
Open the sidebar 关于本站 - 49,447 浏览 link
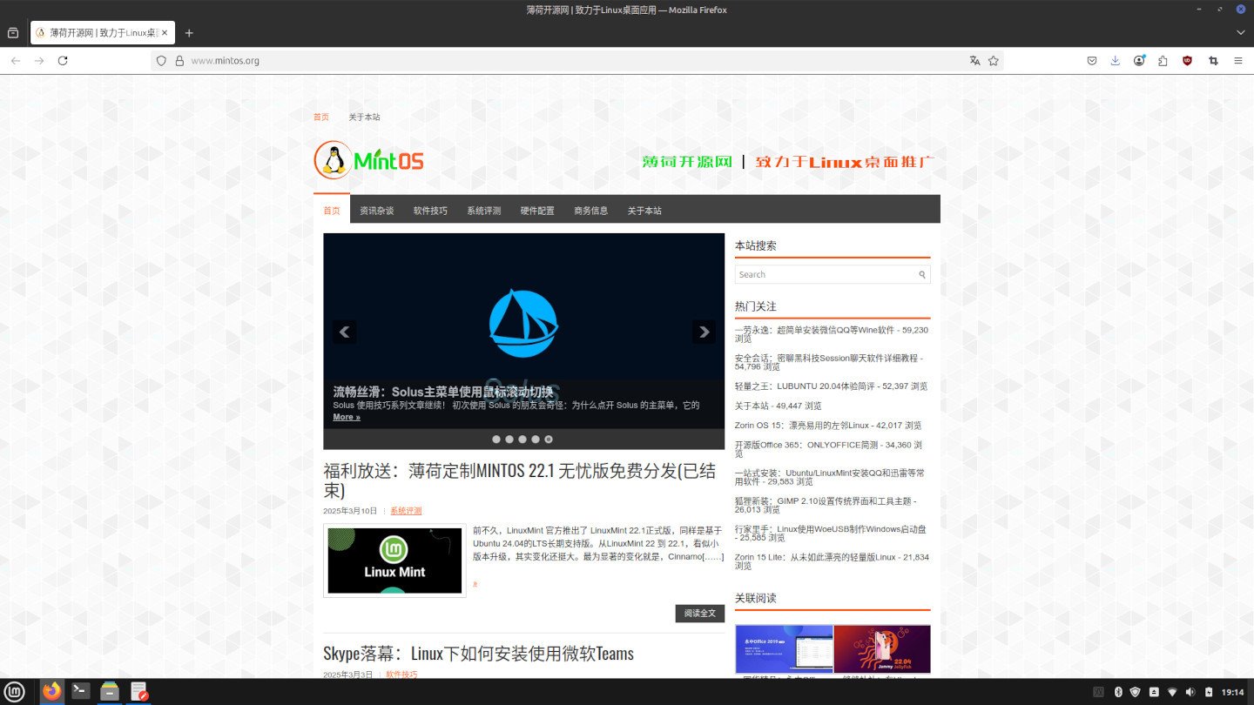coord(778,406)
